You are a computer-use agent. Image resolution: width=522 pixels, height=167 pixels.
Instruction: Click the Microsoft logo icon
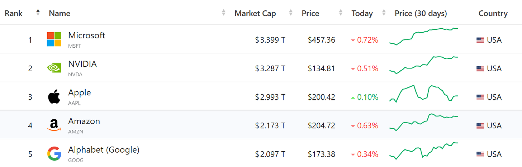click(x=54, y=39)
